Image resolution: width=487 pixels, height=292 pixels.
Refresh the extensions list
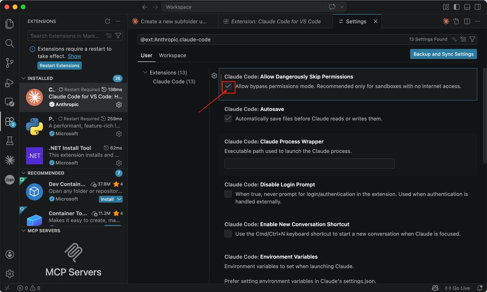tap(107, 21)
